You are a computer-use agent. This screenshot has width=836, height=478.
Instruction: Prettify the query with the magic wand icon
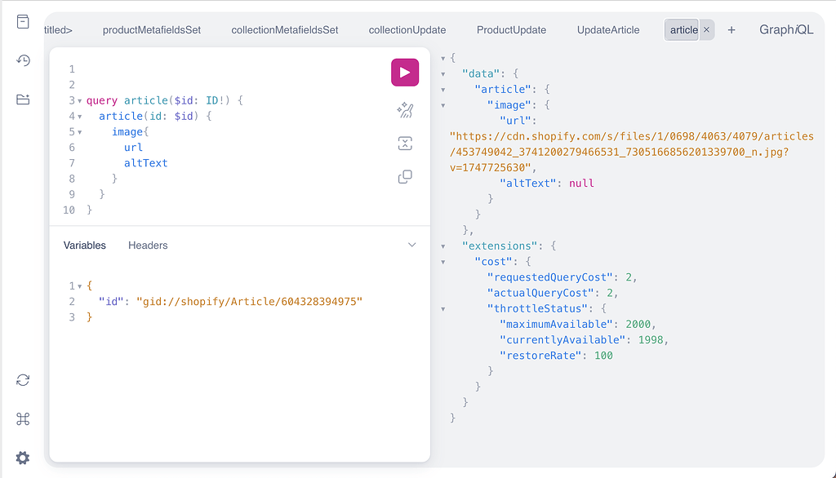click(405, 110)
